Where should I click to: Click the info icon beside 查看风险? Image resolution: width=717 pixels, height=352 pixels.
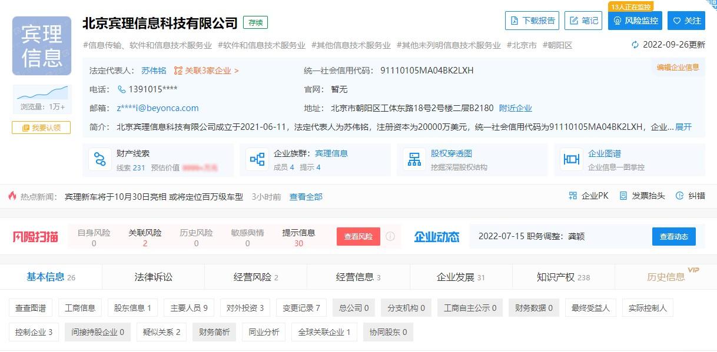[x=390, y=236]
